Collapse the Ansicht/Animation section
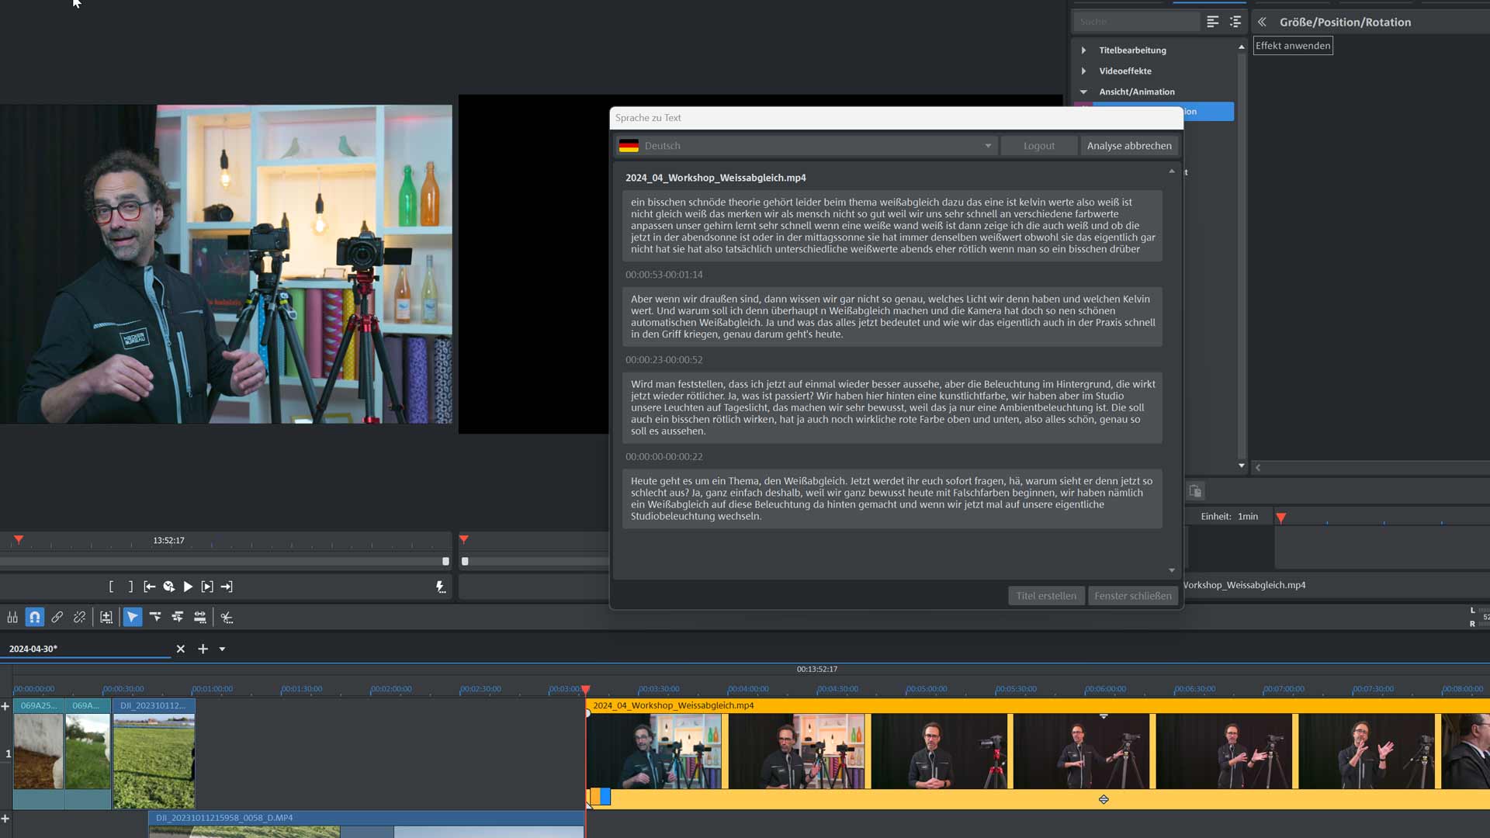 click(x=1084, y=92)
